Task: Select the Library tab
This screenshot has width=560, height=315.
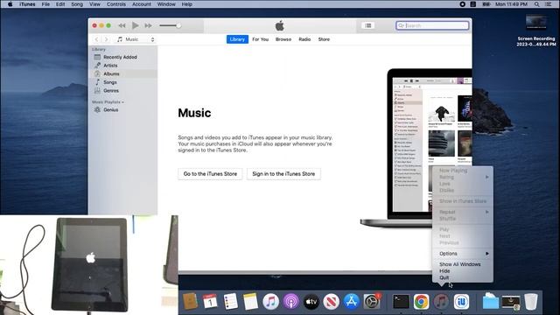Action: tap(237, 39)
